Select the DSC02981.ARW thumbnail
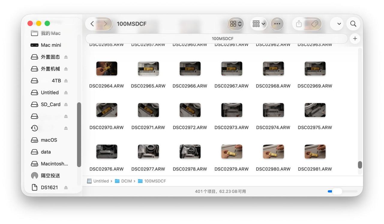The image size is (384, 224). tap(315, 152)
